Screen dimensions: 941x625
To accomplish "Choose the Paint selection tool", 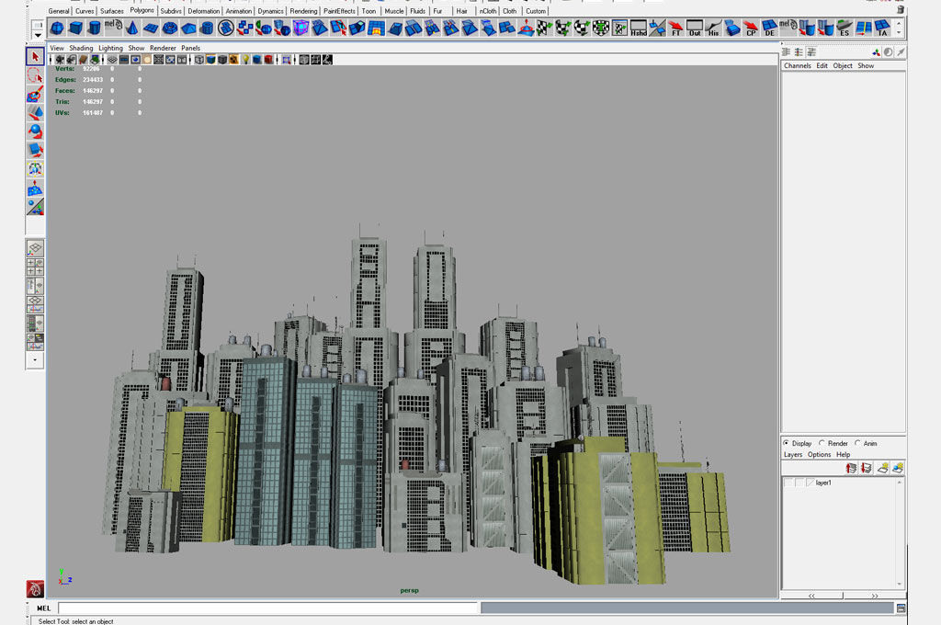I will tap(35, 95).
